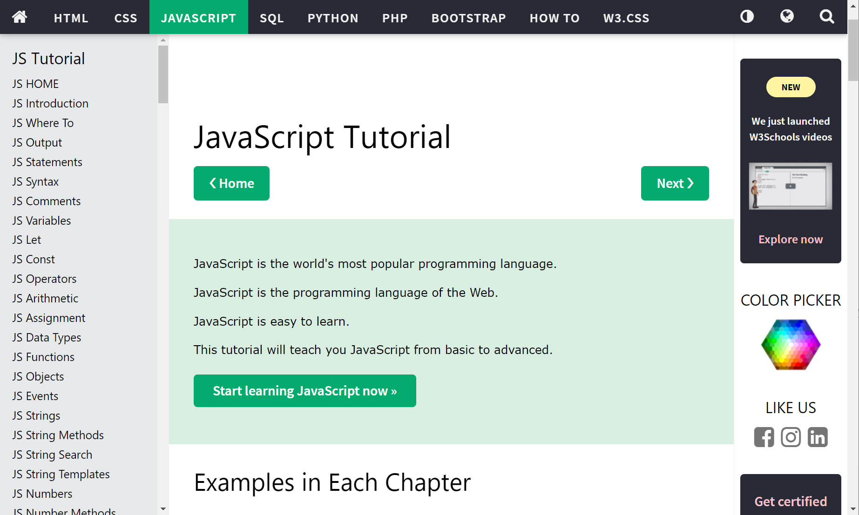Toggle dark mode contrast icon
859x515 pixels.
coord(747,17)
